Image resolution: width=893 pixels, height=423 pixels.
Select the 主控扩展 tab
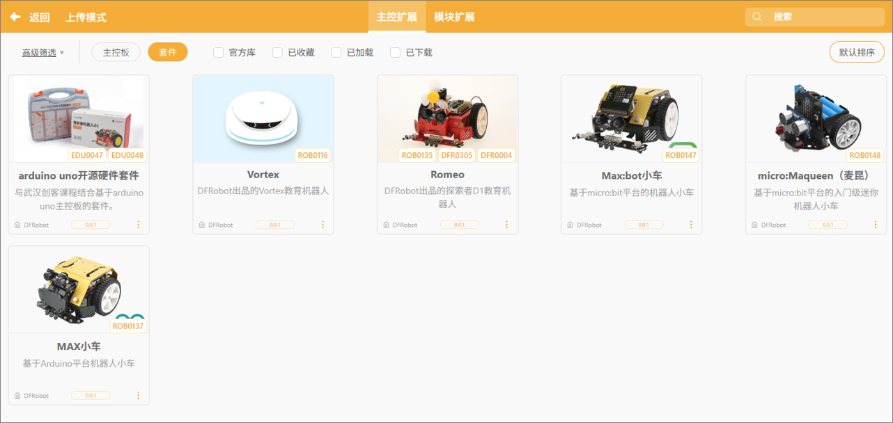pos(396,17)
